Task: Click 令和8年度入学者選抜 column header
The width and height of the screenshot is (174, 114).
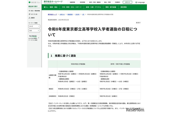Action: (78, 64)
